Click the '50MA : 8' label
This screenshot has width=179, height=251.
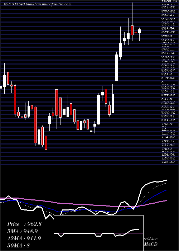pyautogui.click(x=18, y=245)
